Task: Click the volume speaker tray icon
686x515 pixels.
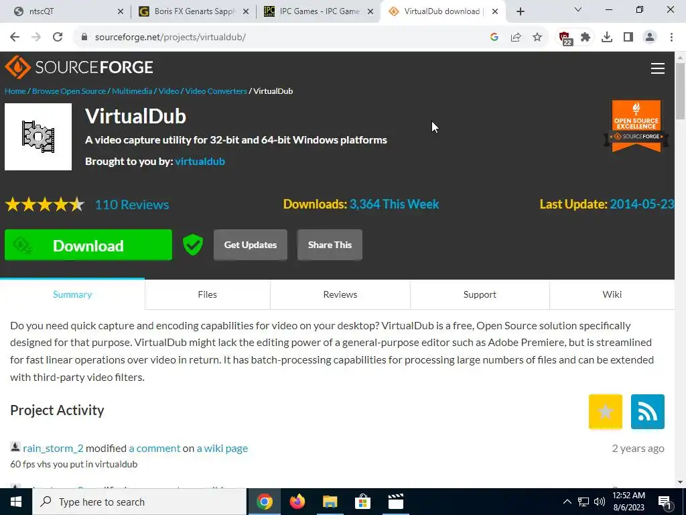Action: click(600, 502)
